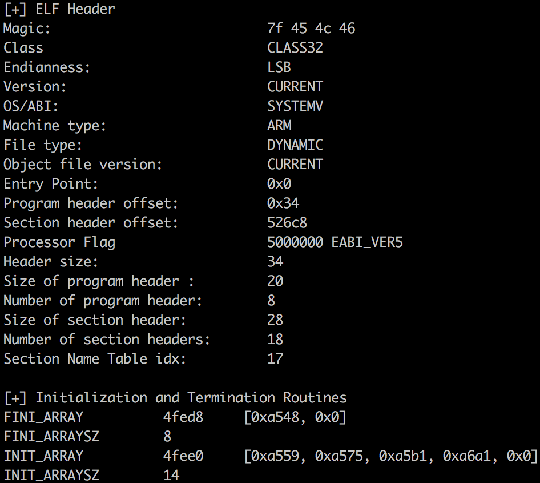
Task: Click the FINI_ARRAYSZ value "8"
Action: [167, 437]
